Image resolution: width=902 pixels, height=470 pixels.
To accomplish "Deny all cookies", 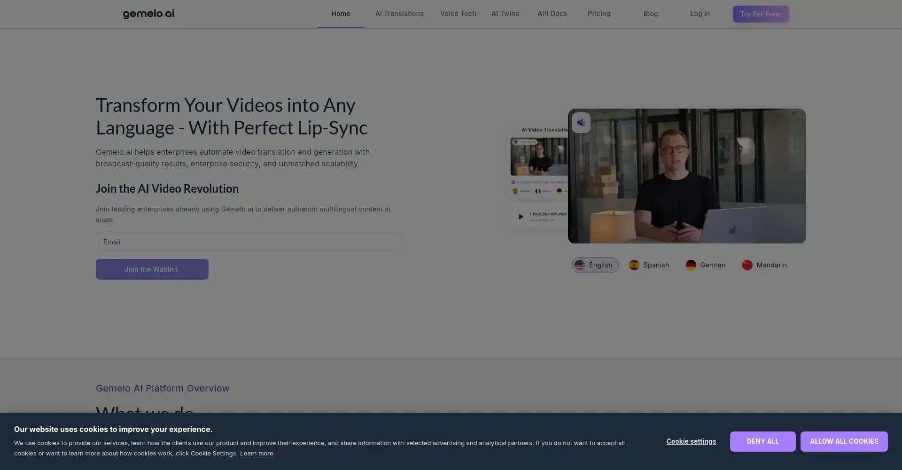I will (763, 441).
